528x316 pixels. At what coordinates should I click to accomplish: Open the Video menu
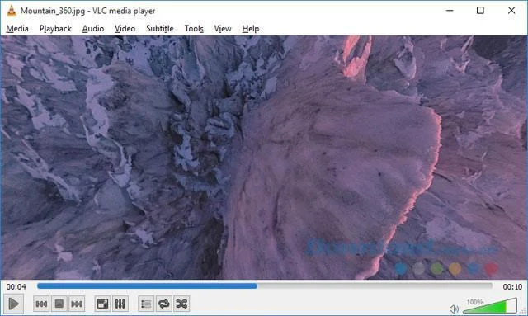(x=125, y=29)
